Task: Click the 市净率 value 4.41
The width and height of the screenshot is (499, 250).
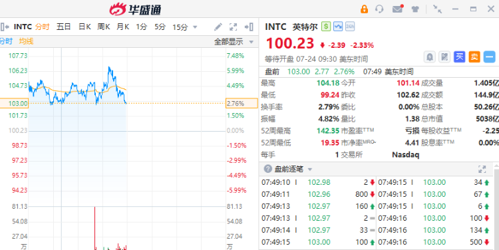Action: [413, 143]
